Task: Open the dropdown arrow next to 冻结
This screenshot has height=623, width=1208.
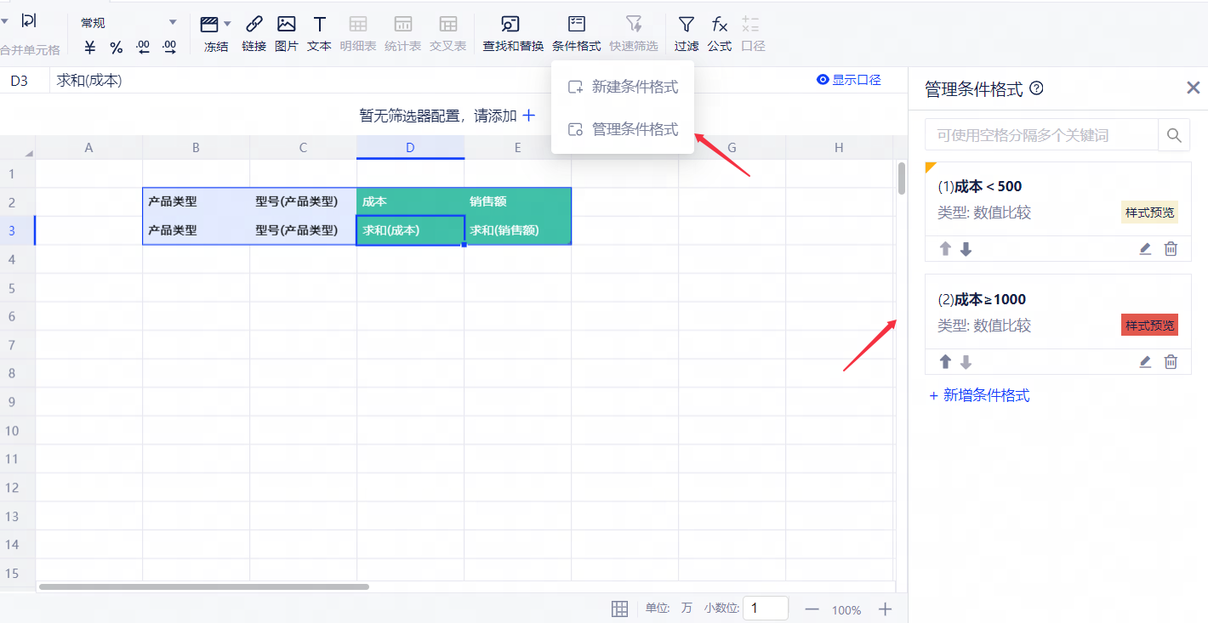Action: (x=227, y=24)
